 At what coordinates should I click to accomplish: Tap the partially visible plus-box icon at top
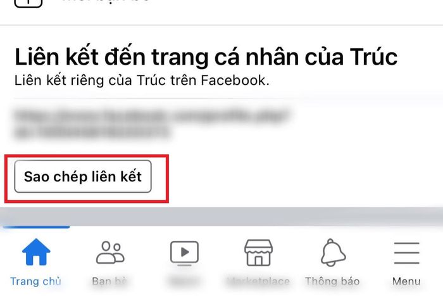pos(28,4)
